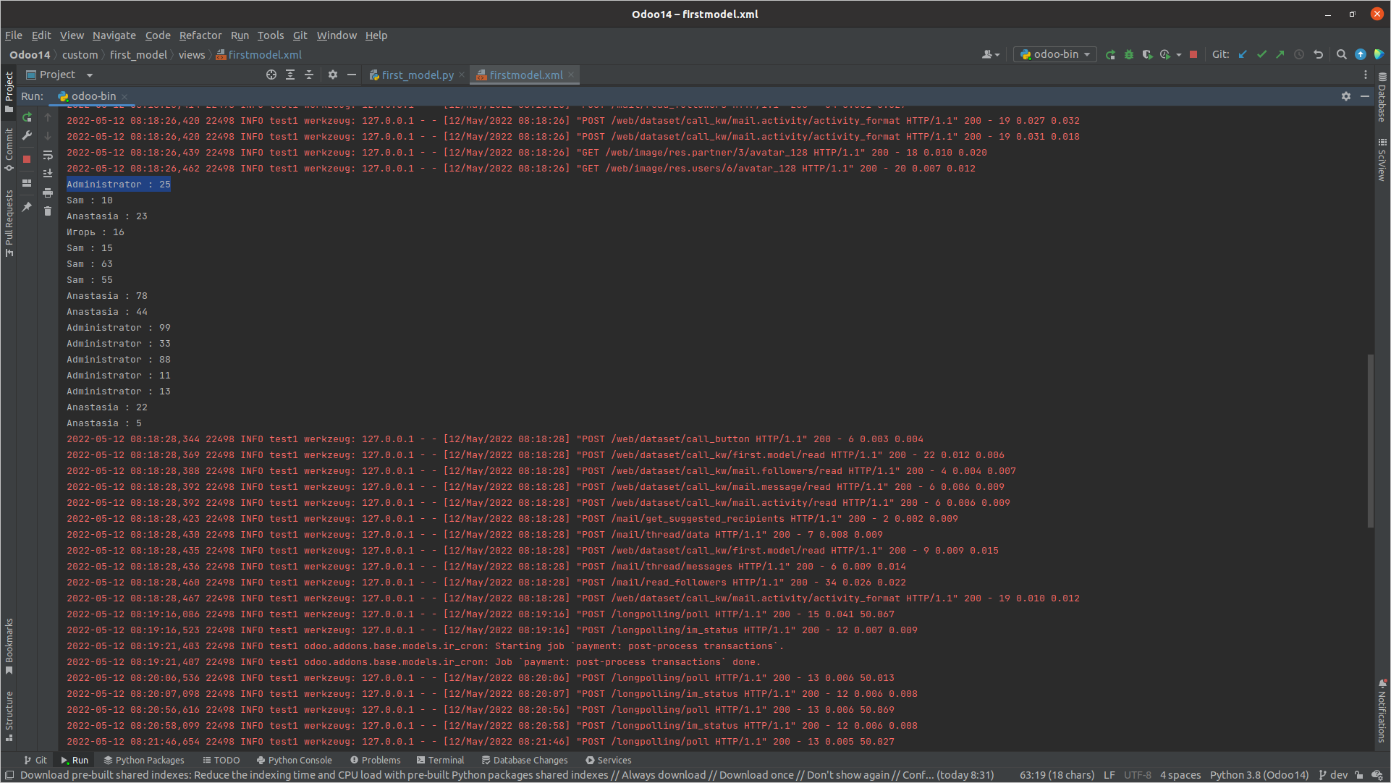Close the firstmodel.xml tab

coord(571,75)
